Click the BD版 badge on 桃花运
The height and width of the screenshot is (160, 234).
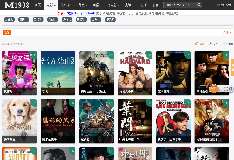pyautogui.click(x=33, y=55)
